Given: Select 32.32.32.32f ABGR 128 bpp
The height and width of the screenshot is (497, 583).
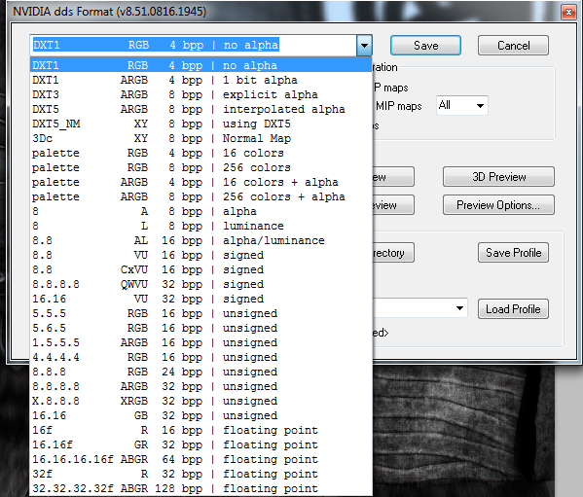Looking at the screenshot, I should point(200,488).
